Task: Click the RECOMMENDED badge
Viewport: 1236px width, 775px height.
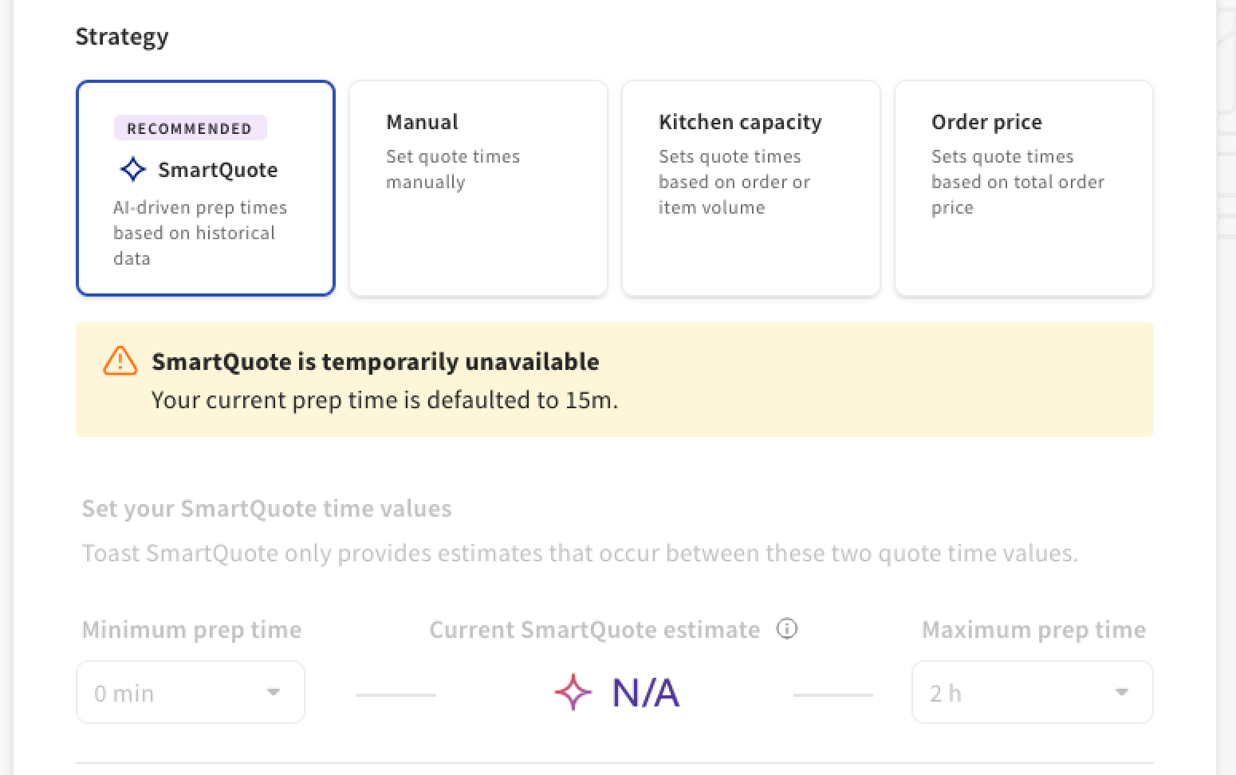Action: [x=190, y=128]
